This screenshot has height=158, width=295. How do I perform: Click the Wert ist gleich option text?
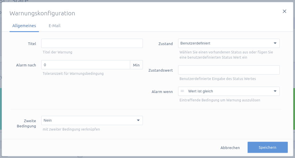pos(201,91)
